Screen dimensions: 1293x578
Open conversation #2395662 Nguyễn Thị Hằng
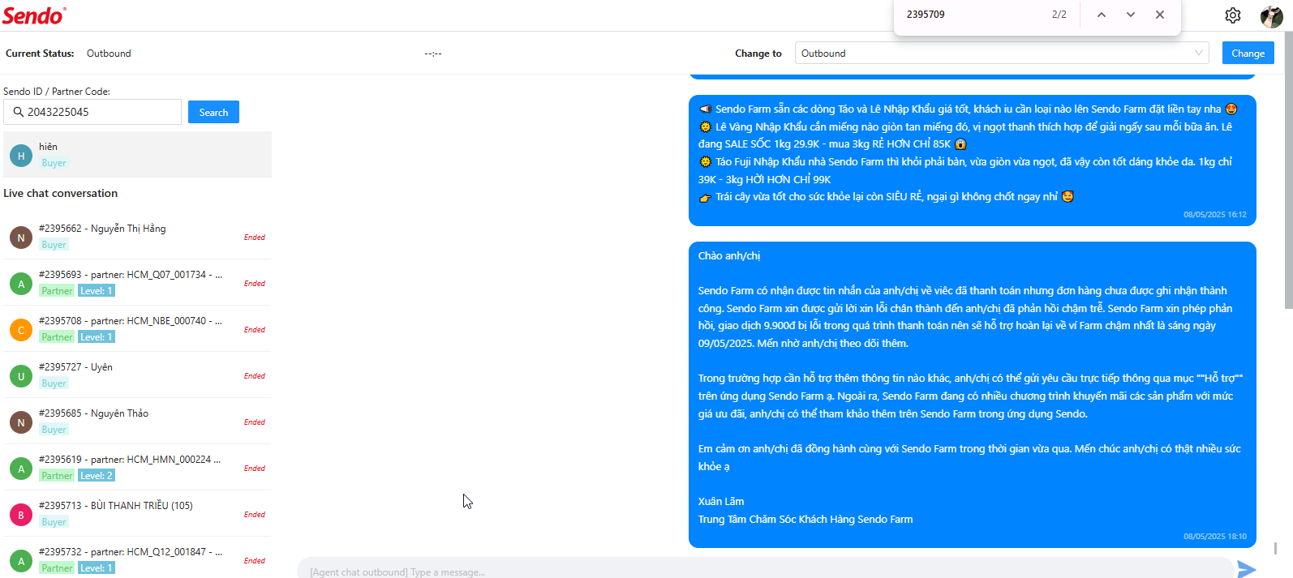click(x=137, y=237)
